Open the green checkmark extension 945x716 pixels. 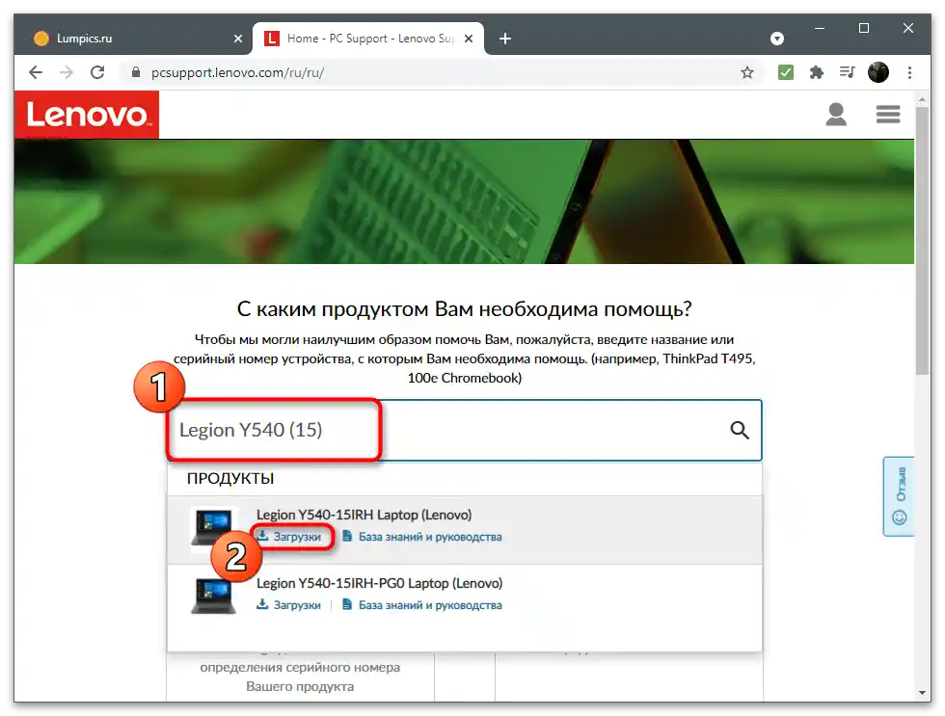point(785,73)
